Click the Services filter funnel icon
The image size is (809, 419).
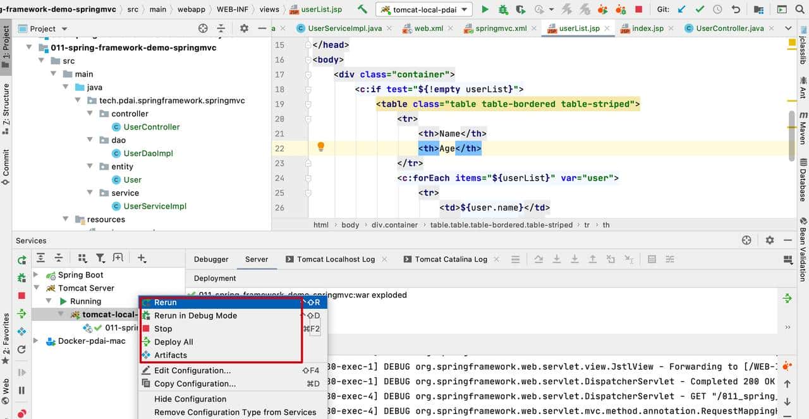coord(100,258)
